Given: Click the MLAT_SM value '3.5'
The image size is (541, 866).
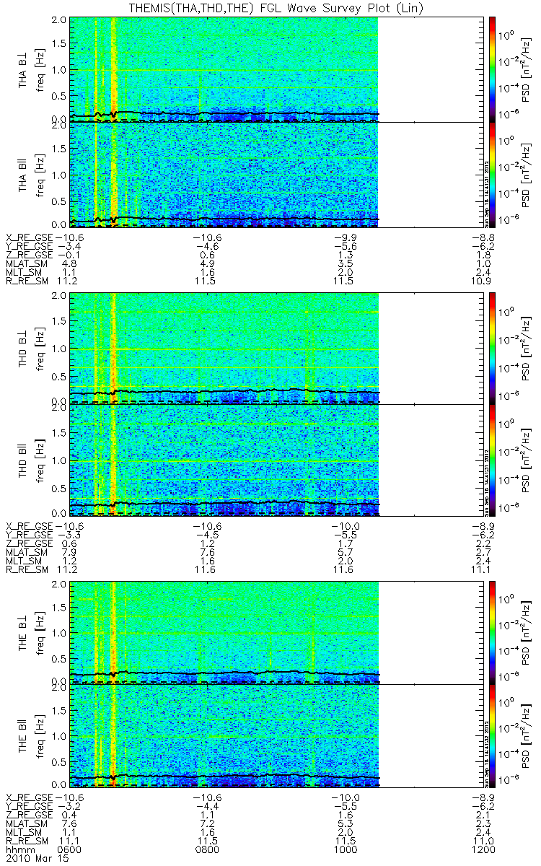Looking at the screenshot, I should pyautogui.click(x=347, y=263).
